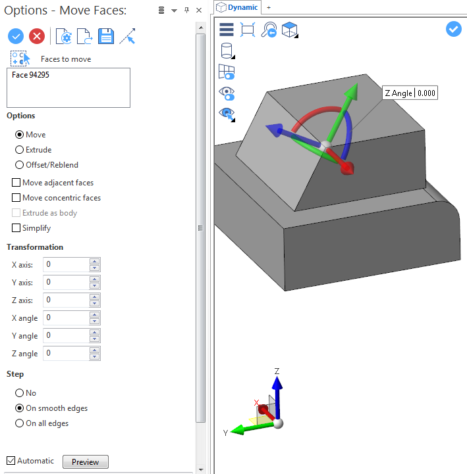
Task: Open the panel list options icon
Action: coord(161,11)
